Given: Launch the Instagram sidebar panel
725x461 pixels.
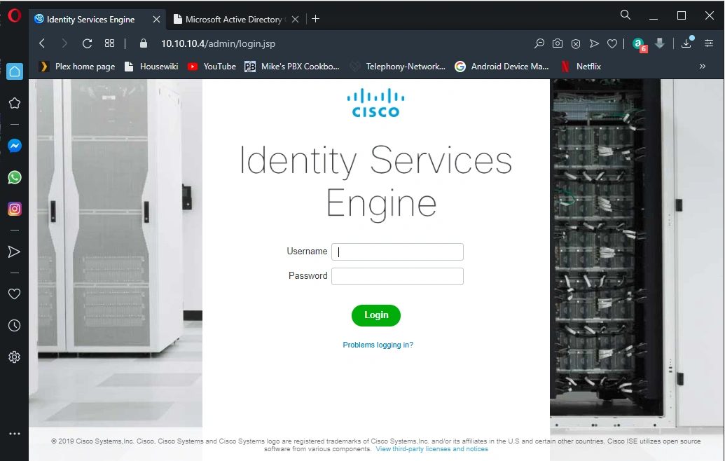Looking at the screenshot, I should 14,209.
